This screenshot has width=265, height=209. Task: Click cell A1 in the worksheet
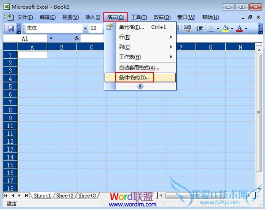[x=32, y=55]
